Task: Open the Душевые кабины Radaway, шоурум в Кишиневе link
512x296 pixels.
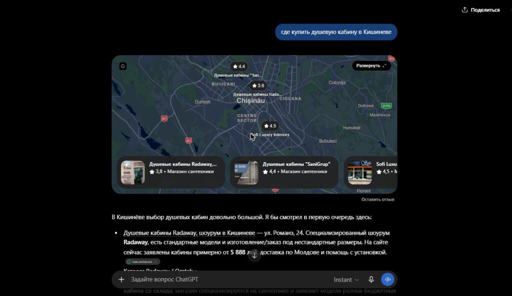Action: click(x=189, y=233)
